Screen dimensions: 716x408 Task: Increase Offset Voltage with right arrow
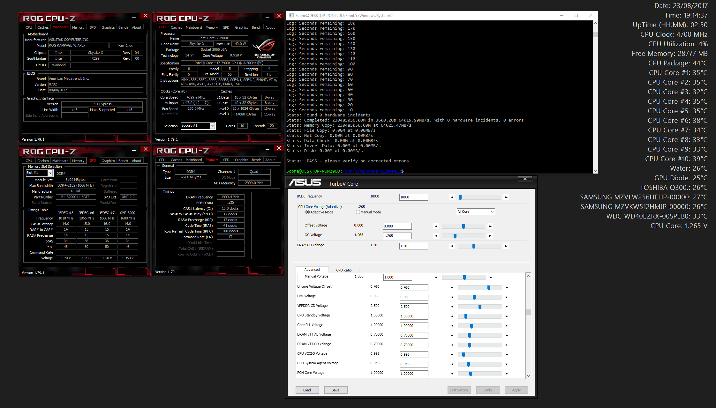pyautogui.click(x=490, y=226)
